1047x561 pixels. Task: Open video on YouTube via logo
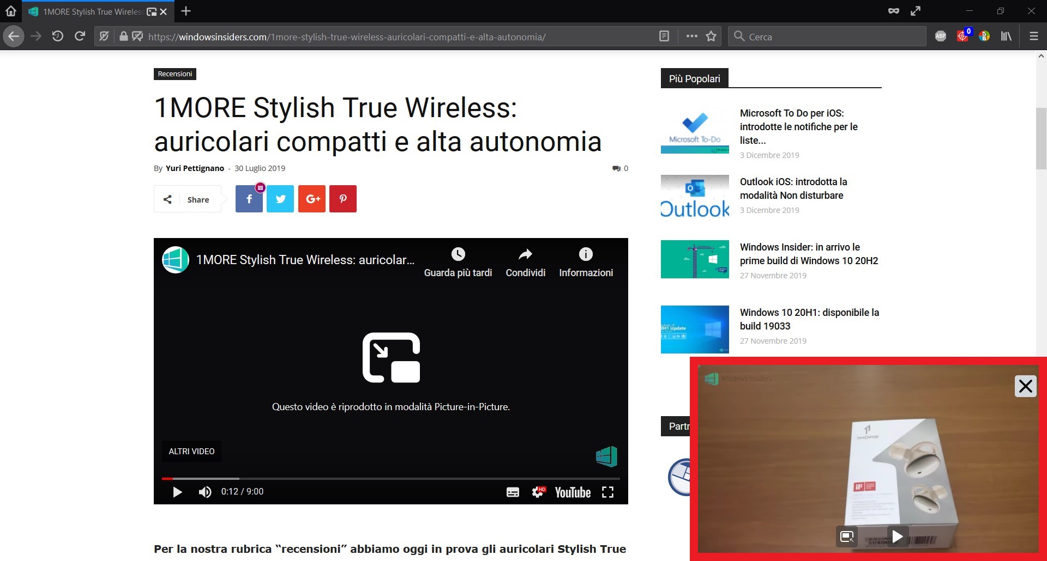click(x=573, y=492)
